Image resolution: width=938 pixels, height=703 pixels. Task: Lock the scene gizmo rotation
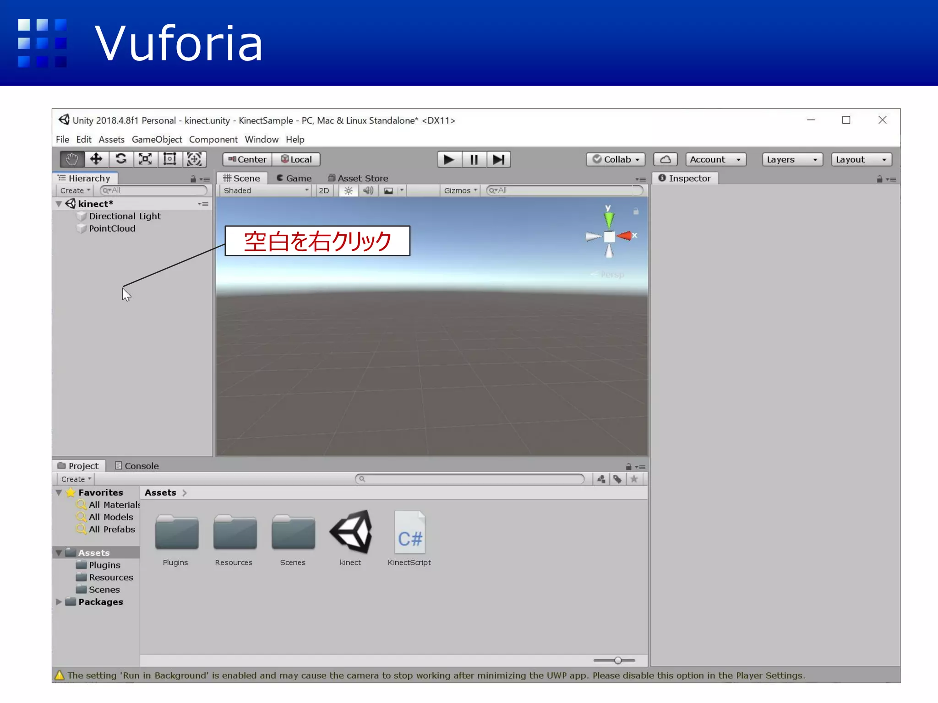[x=636, y=211]
